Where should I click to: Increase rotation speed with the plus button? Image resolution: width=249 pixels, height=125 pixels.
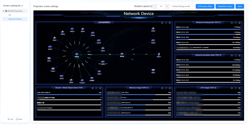tap(167, 6)
